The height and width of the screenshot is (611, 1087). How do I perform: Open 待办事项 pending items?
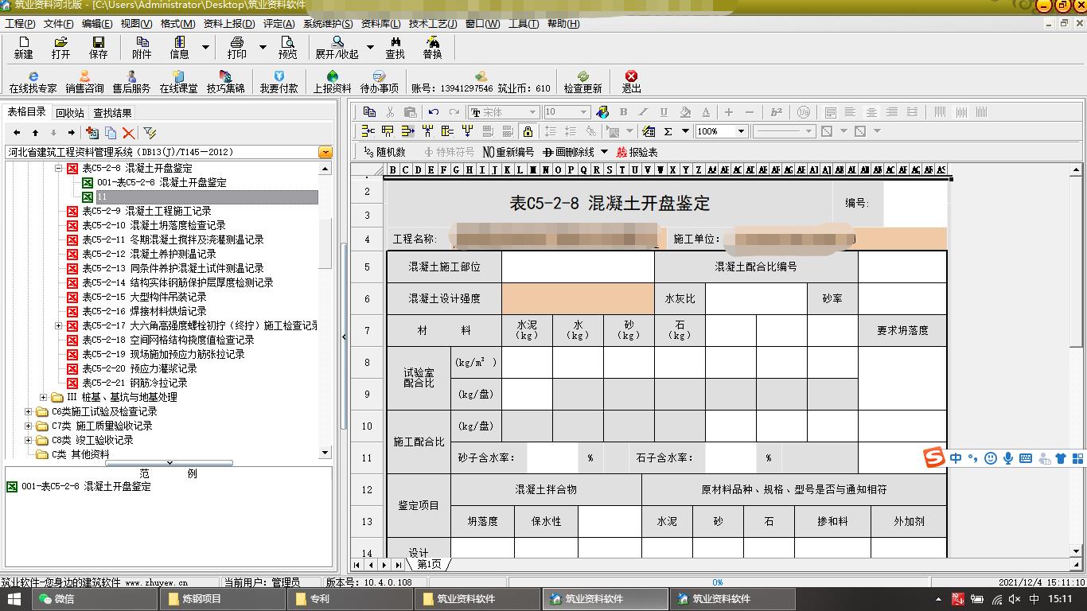pos(380,82)
